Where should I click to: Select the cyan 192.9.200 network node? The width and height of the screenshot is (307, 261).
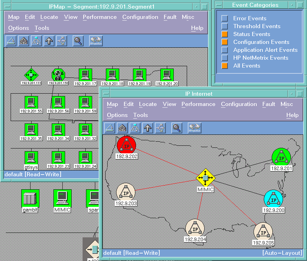[x=273, y=199]
